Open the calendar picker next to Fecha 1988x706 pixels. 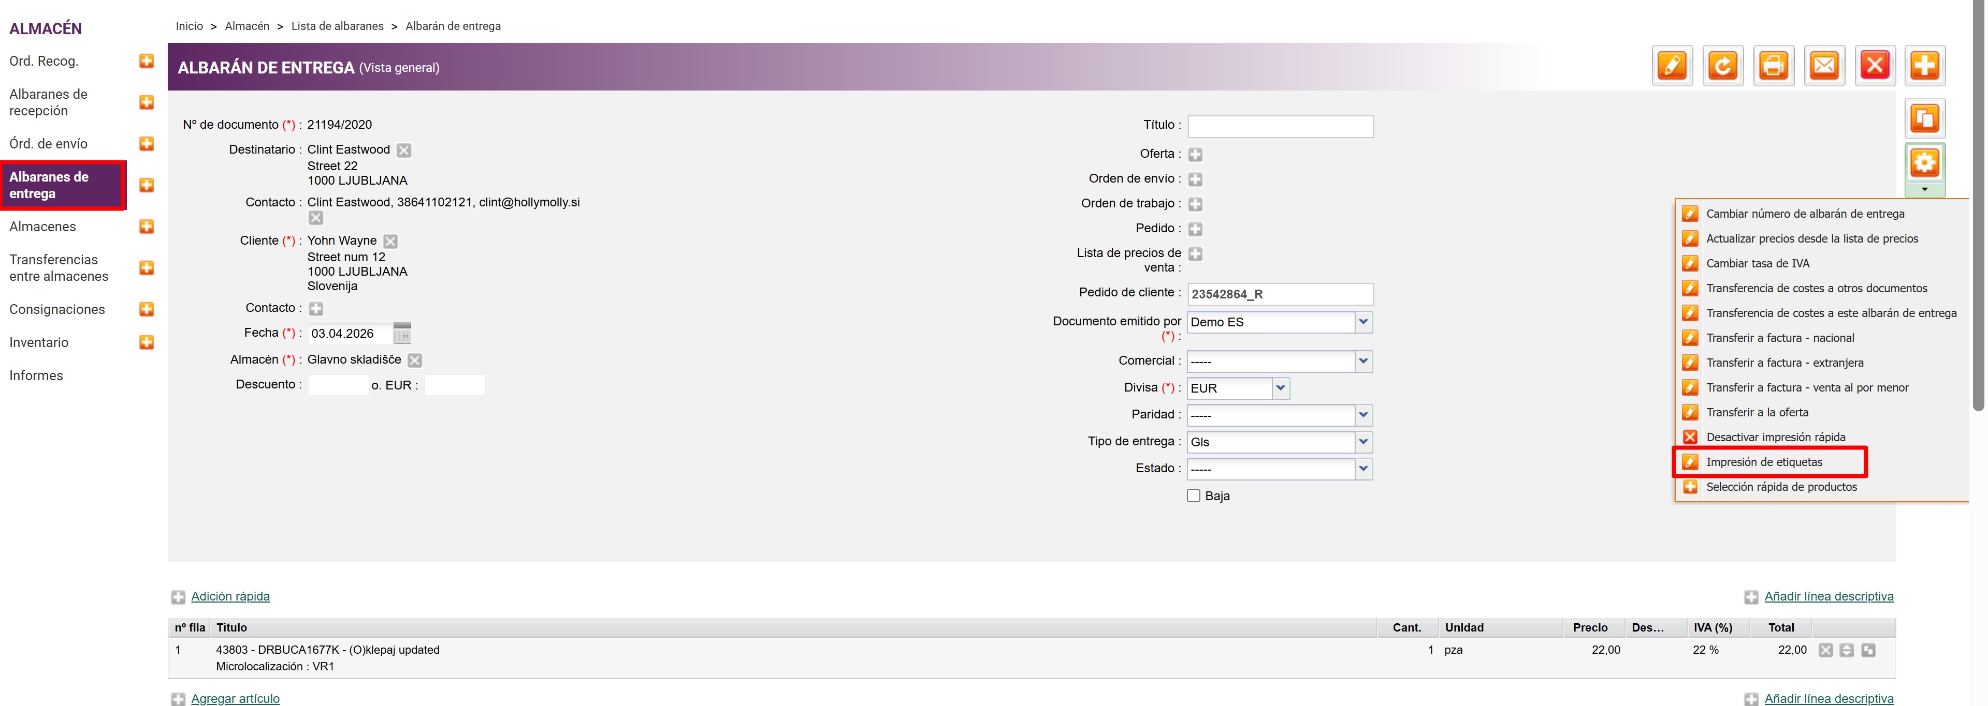402,333
